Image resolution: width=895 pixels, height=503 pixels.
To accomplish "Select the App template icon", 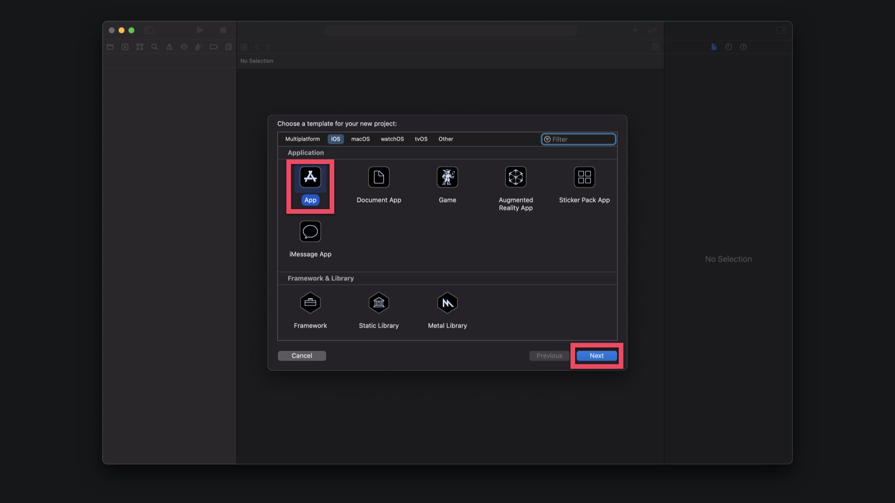I will click(x=310, y=177).
